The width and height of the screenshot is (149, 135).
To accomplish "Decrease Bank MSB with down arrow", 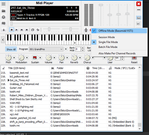I will [83, 50].
